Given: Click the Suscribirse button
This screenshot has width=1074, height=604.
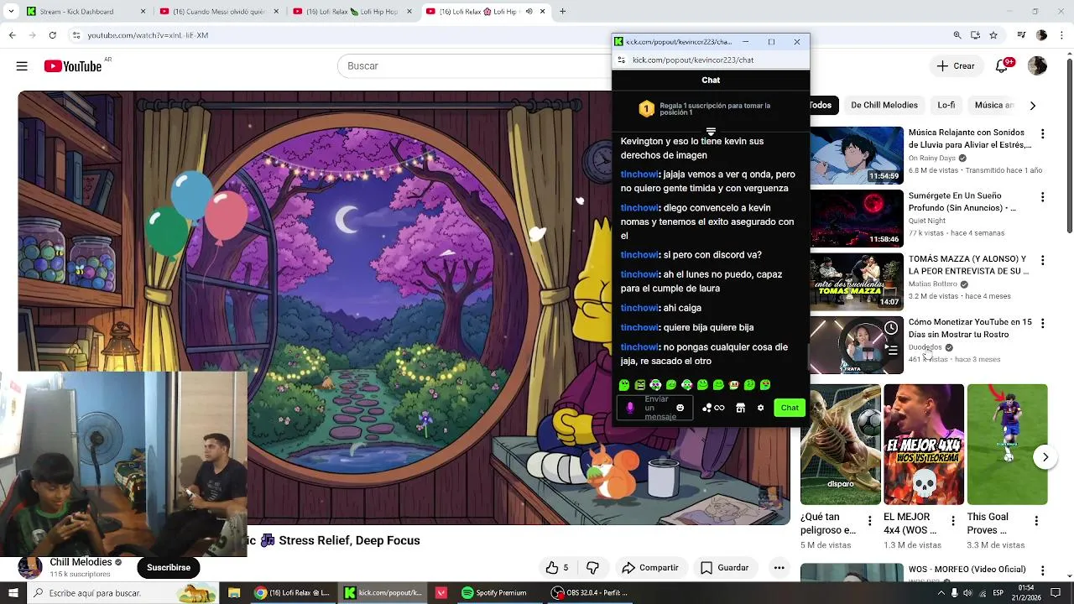Looking at the screenshot, I should point(168,568).
